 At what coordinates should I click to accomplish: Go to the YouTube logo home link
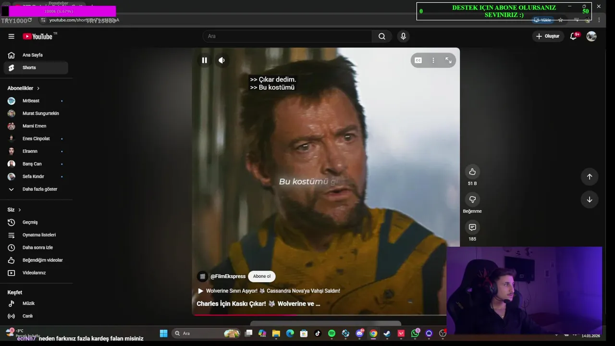point(37,36)
